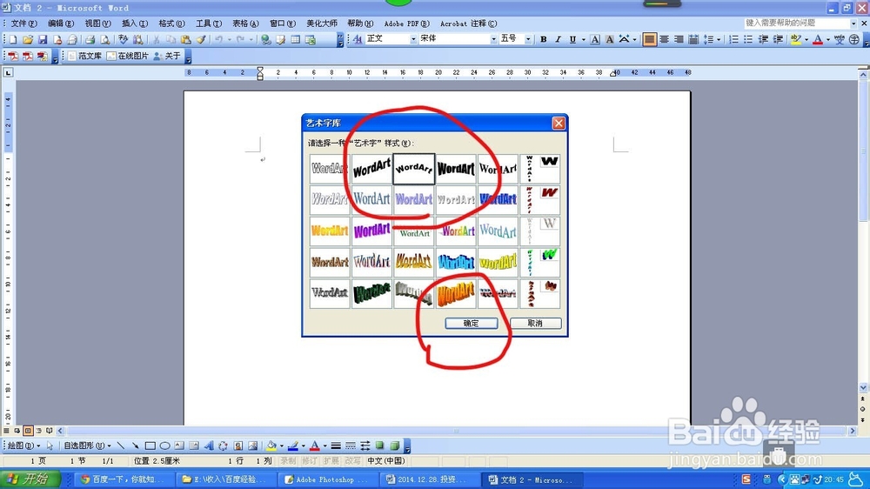Viewport: 870px width, 489px height.
Task: Open the 绘图 drawing menu dropdown
Action: point(23,445)
